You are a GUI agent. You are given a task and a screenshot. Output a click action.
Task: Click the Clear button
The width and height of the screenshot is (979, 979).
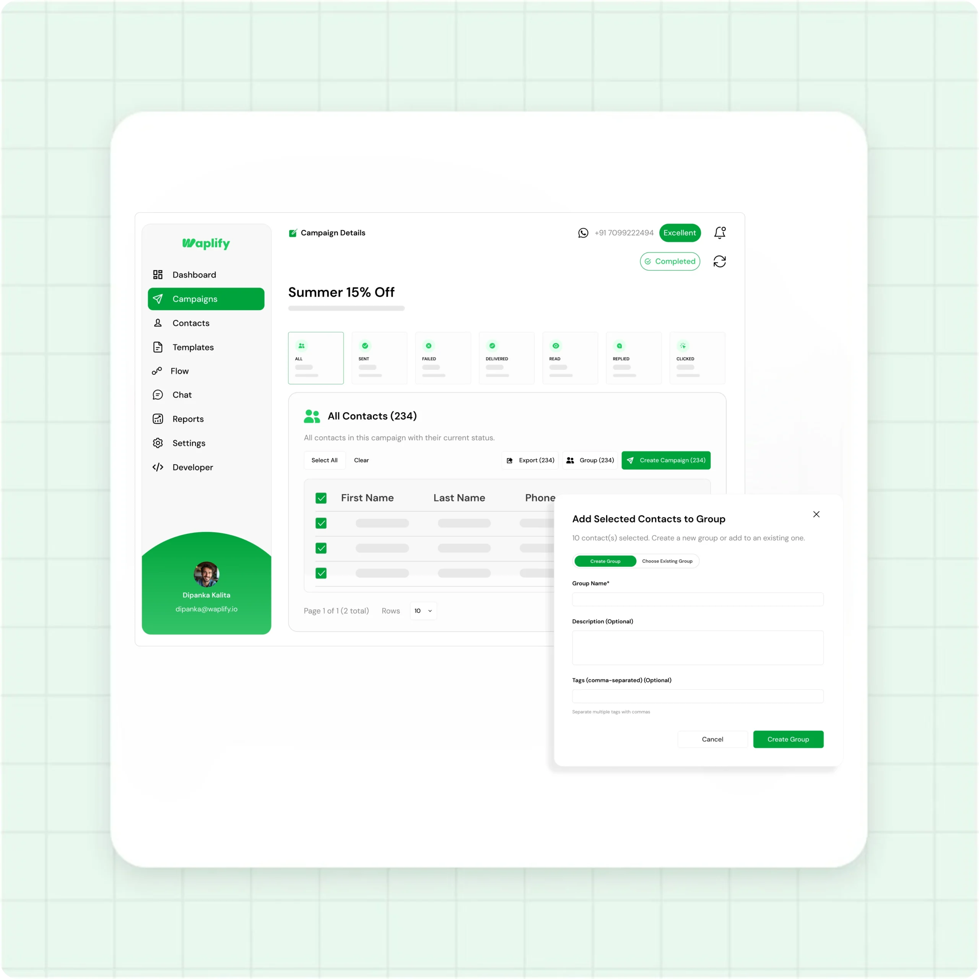coord(361,460)
